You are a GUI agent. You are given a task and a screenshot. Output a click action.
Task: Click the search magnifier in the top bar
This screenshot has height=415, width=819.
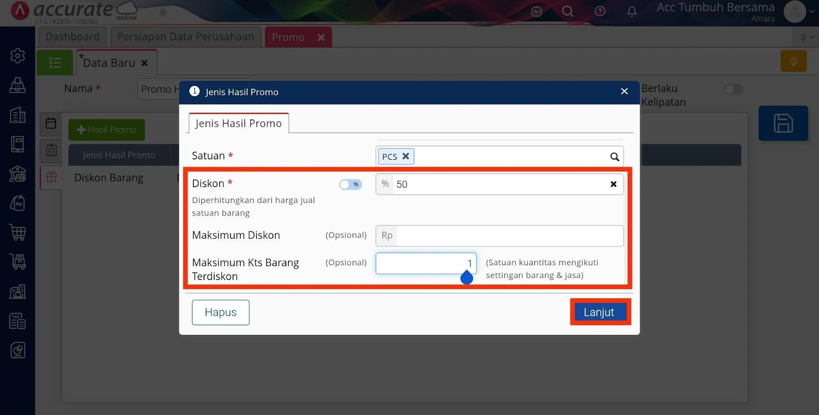click(x=567, y=11)
